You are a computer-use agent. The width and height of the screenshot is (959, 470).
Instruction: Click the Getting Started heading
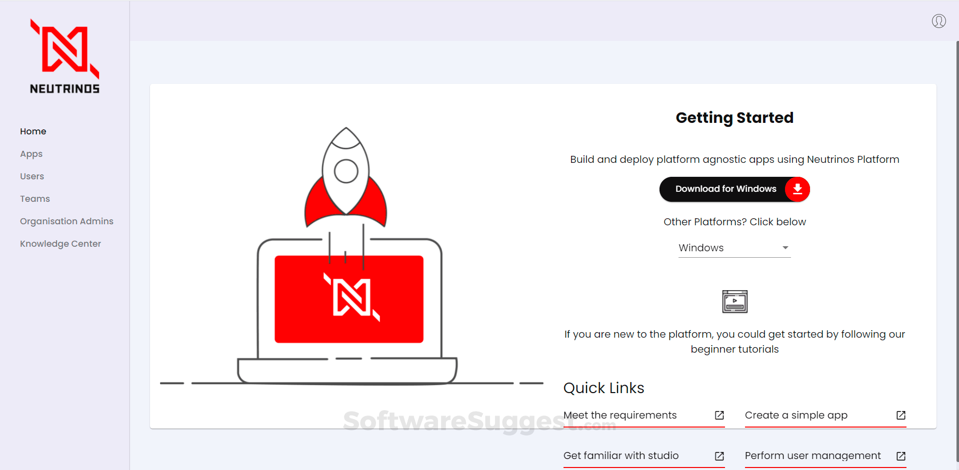734,118
